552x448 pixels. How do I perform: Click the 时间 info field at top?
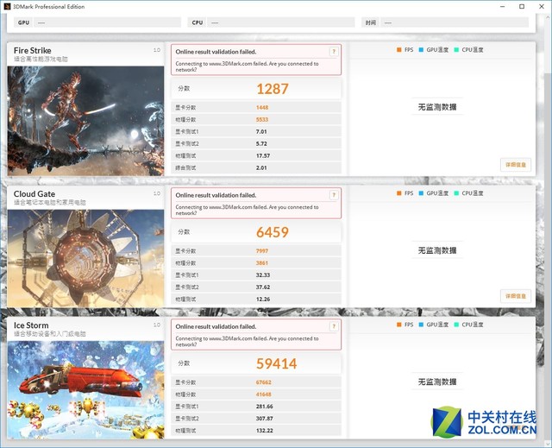click(455, 22)
